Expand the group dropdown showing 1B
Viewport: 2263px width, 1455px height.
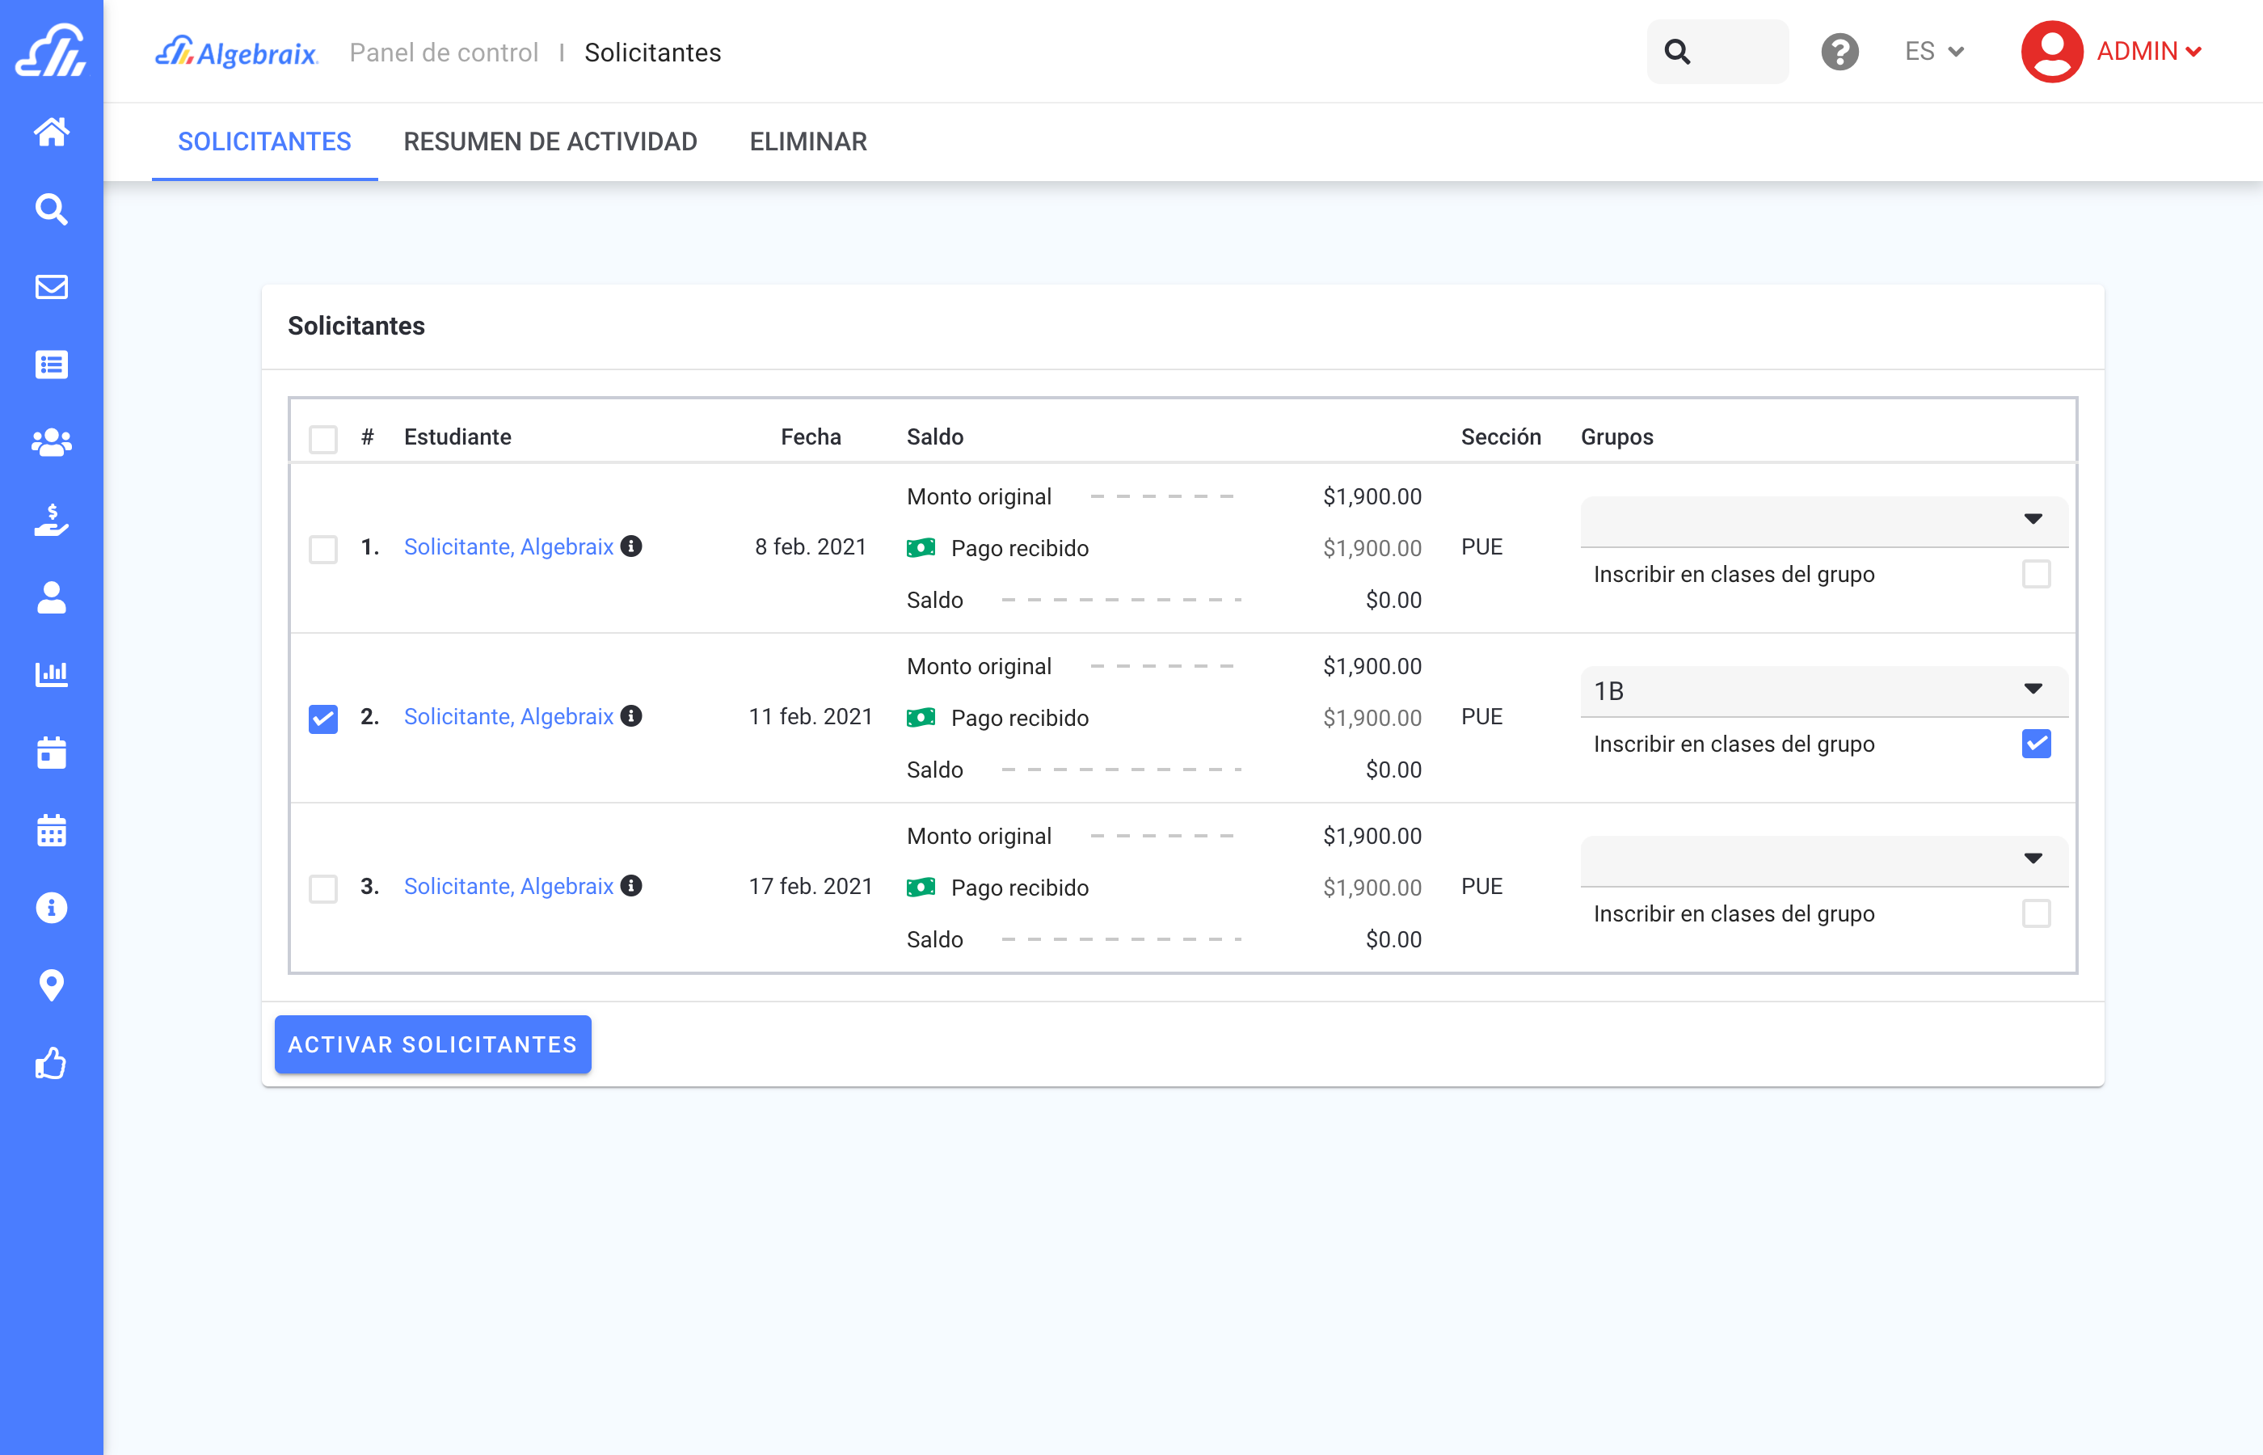click(1823, 692)
